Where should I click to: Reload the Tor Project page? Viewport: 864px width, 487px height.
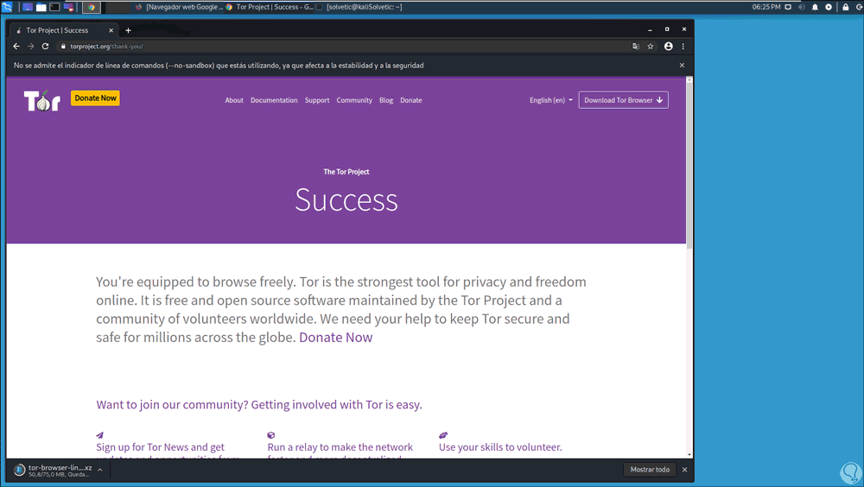pos(45,47)
